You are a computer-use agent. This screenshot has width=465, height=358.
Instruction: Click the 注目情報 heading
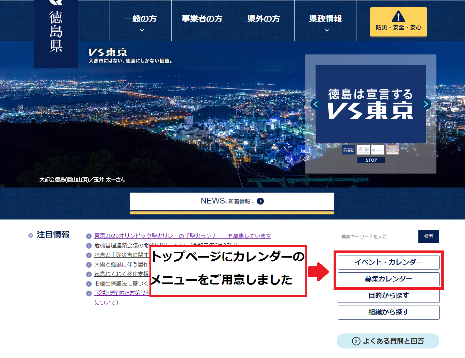click(x=53, y=235)
